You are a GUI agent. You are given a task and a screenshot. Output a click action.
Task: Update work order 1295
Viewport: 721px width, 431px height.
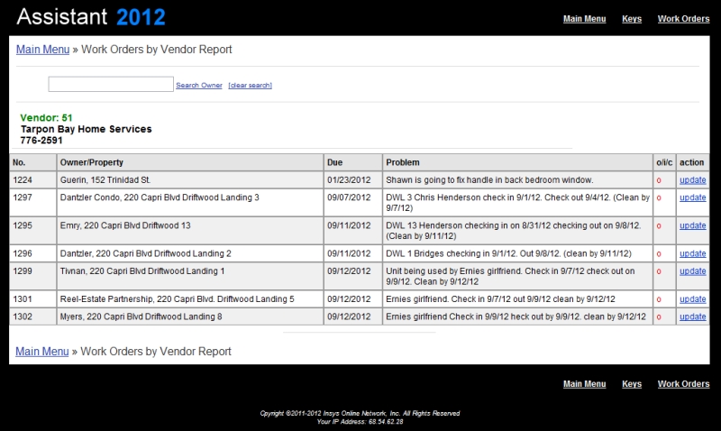pos(692,225)
